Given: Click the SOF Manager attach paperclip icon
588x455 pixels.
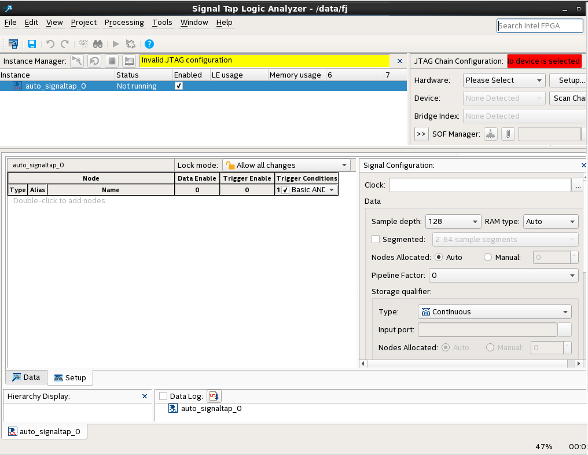Looking at the screenshot, I should coord(507,134).
